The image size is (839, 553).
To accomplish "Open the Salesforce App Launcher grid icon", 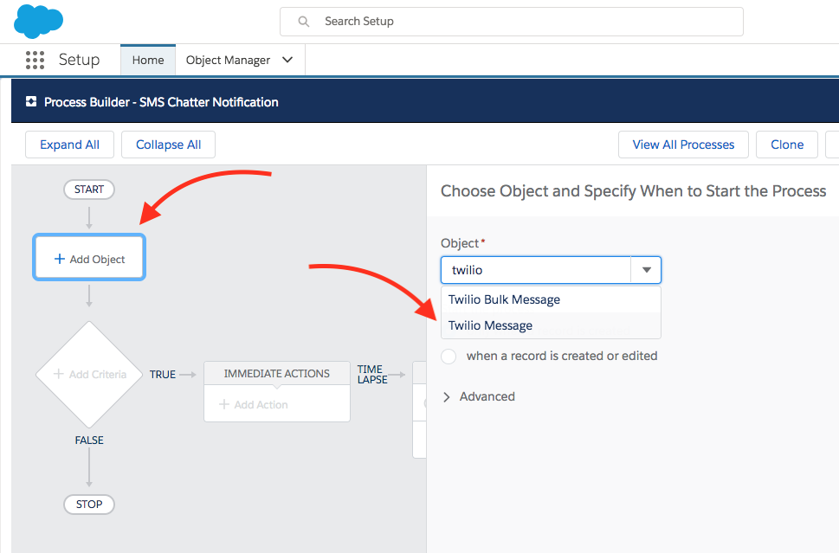I will point(35,59).
